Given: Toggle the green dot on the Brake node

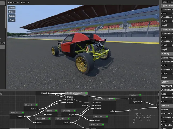Looking at the screenshot, I should tap(56, 111).
